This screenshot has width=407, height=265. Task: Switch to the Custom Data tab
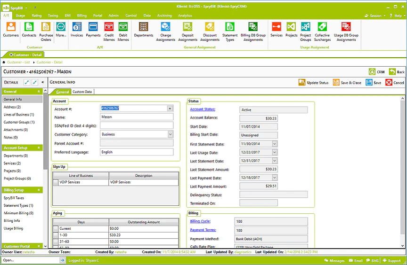[82, 92]
